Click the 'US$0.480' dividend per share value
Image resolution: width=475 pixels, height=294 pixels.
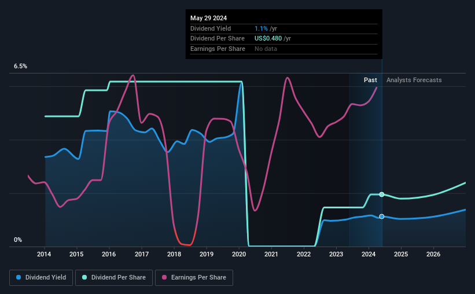coord(268,39)
